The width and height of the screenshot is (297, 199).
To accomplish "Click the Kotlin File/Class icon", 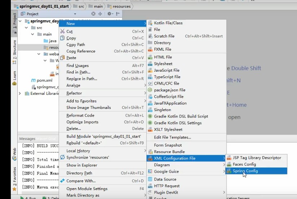I will click(x=150, y=23).
